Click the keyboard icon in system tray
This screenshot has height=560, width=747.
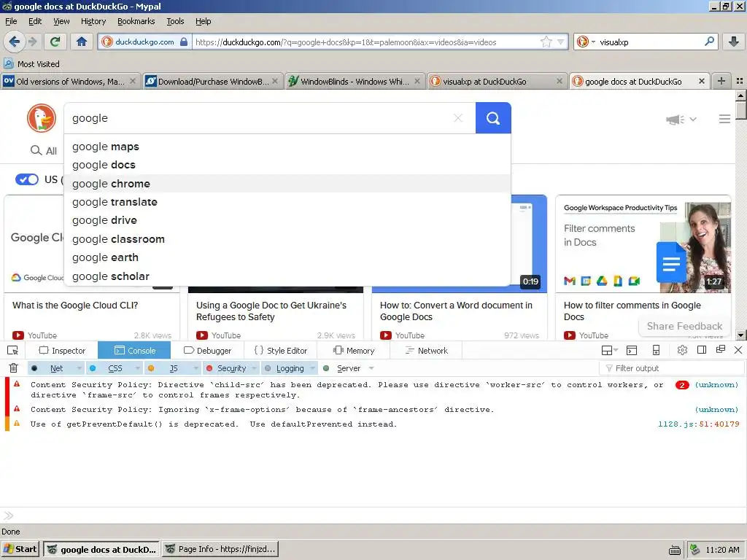coord(675,550)
